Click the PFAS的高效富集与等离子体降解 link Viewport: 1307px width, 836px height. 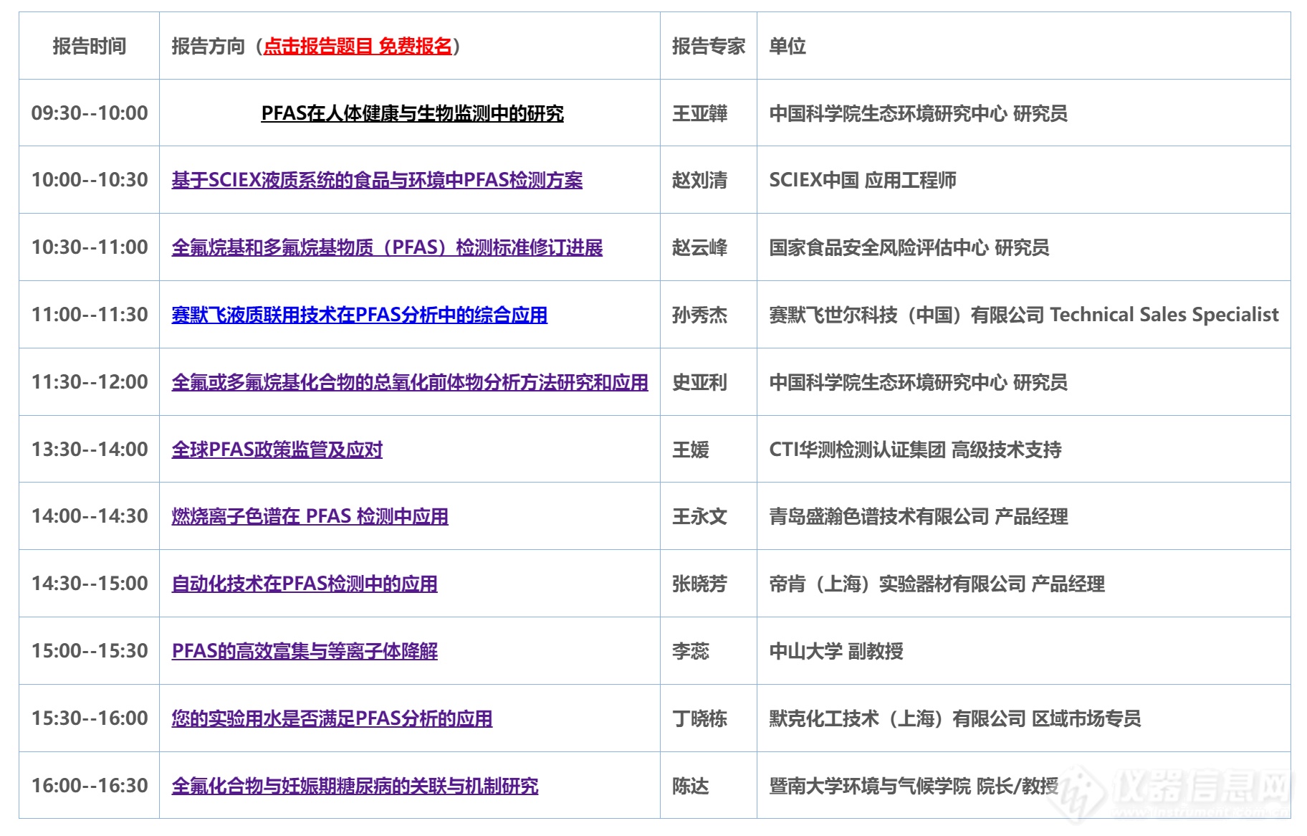click(305, 651)
